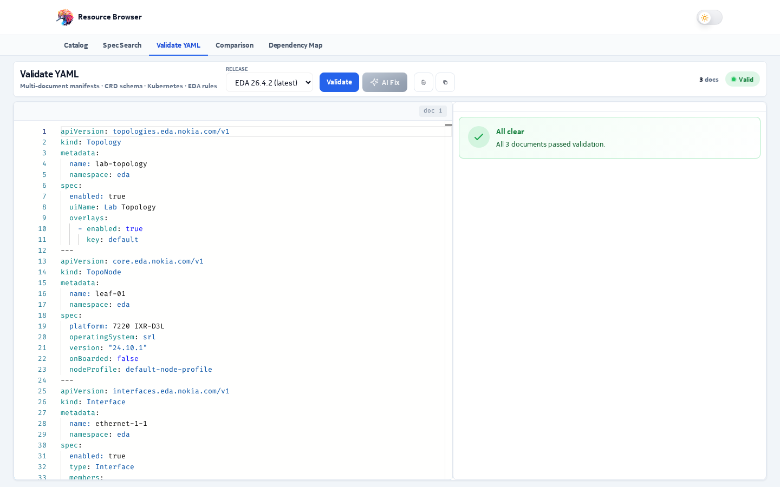
Task: Click 'onBoarded: false' line
Action: [104, 359]
